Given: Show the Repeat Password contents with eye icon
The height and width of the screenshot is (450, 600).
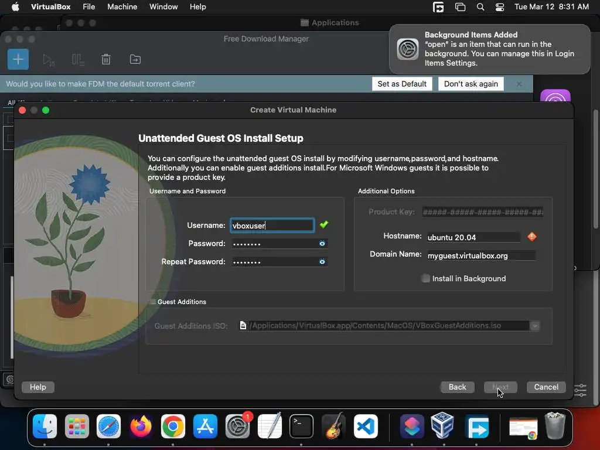Looking at the screenshot, I should click(x=322, y=262).
